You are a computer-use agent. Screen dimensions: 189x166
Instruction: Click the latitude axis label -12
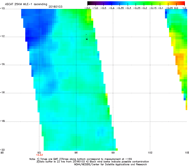point(2,36)
